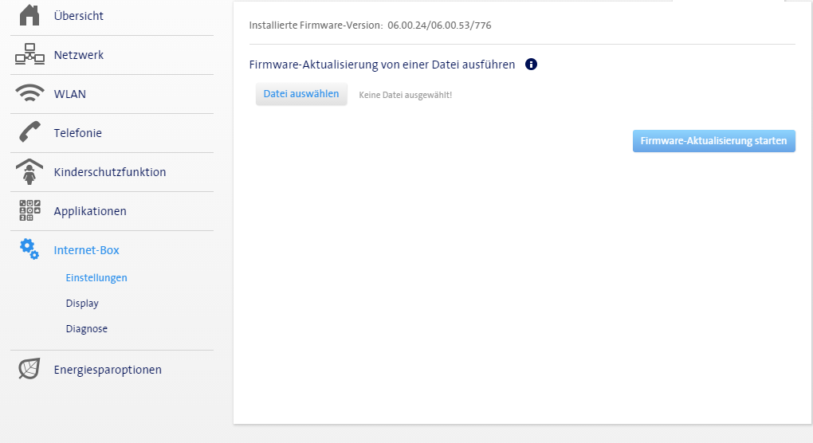The height and width of the screenshot is (443, 813).
Task: Open Kinderschutzfunktion menu item
Action: pyautogui.click(x=110, y=172)
